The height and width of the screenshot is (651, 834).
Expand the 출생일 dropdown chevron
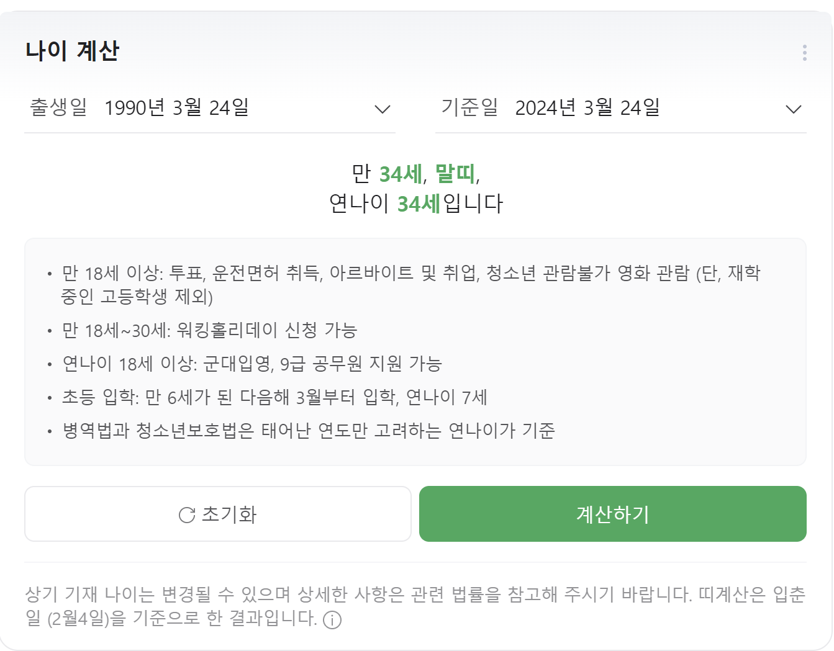(x=383, y=109)
